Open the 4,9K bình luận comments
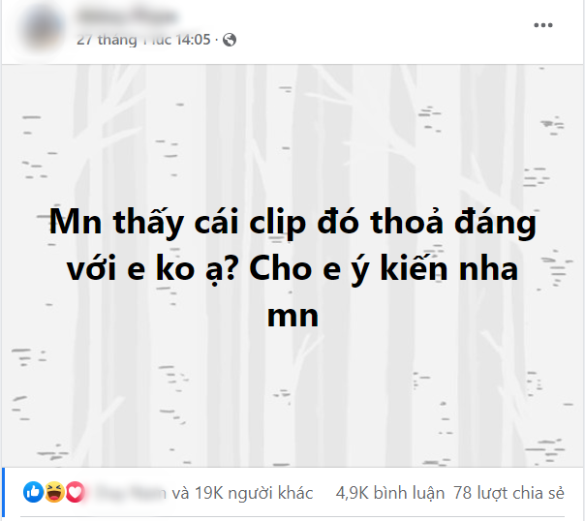Image resolution: width=585 pixels, height=521 pixels. coord(390,494)
